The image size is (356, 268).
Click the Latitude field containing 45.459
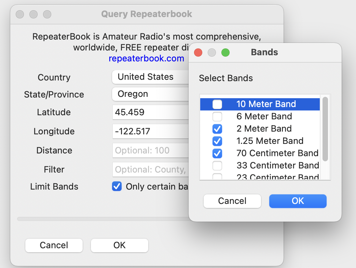(x=151, y=112)
